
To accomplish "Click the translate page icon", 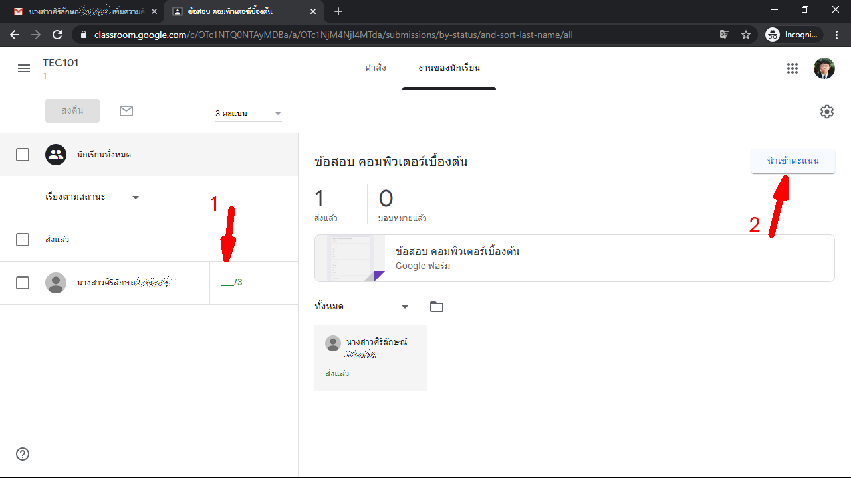I will point(725,35).
